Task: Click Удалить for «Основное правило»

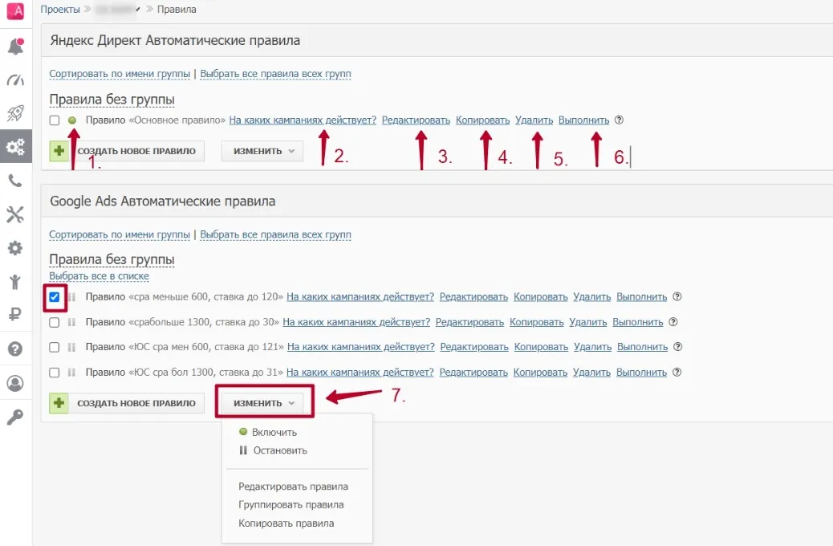Action: pos(534,120)
